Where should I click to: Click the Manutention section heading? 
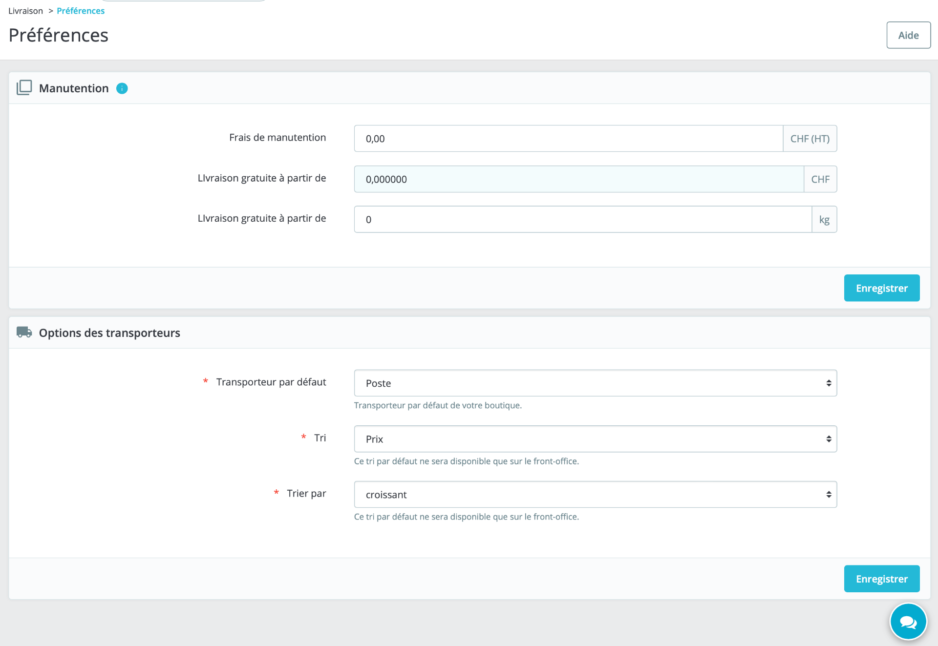click(74, 88)
